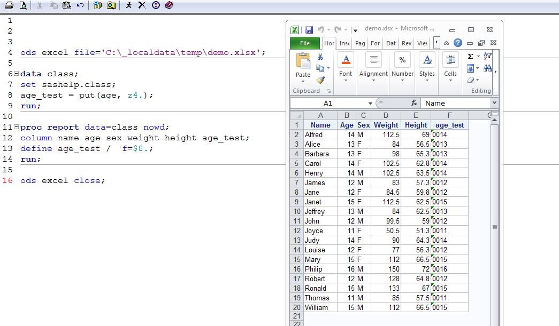Viewport: 559px width, 326px height.
Task: Select cell F2 containing 0014
Action: (x=449, y=135)
